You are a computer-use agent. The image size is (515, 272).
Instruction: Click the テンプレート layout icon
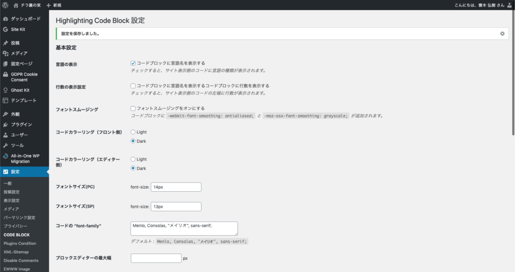pyautogui.click(x=6, y=100)
